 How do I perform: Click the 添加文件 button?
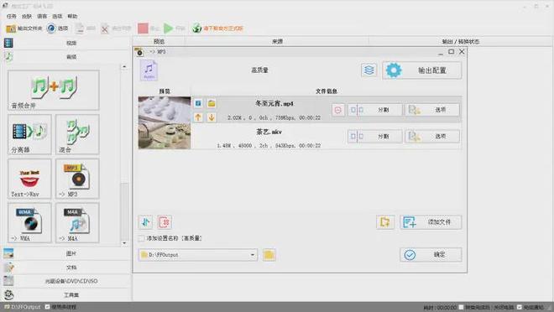pos(431,222)
